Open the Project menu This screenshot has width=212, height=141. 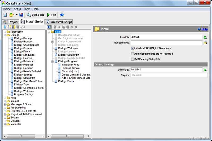7,9
